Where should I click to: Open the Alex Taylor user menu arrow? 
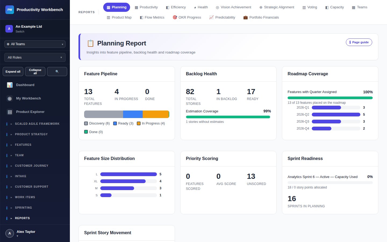pyautogui.click(x=17, y=236)
